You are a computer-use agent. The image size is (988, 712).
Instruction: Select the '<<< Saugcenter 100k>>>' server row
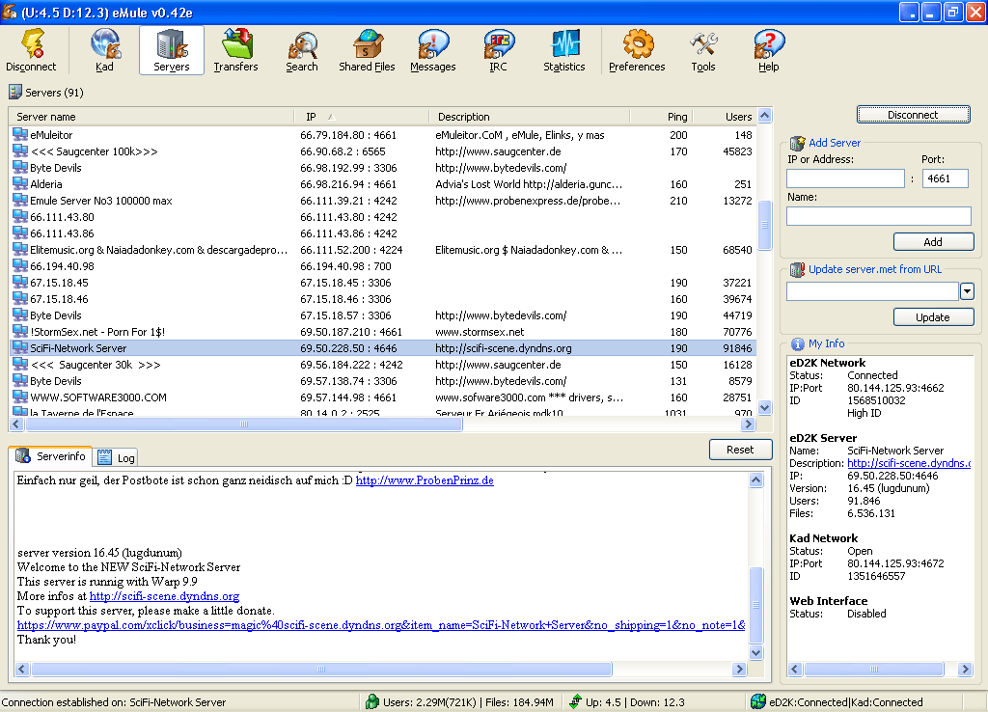click(x=382, y=151)
